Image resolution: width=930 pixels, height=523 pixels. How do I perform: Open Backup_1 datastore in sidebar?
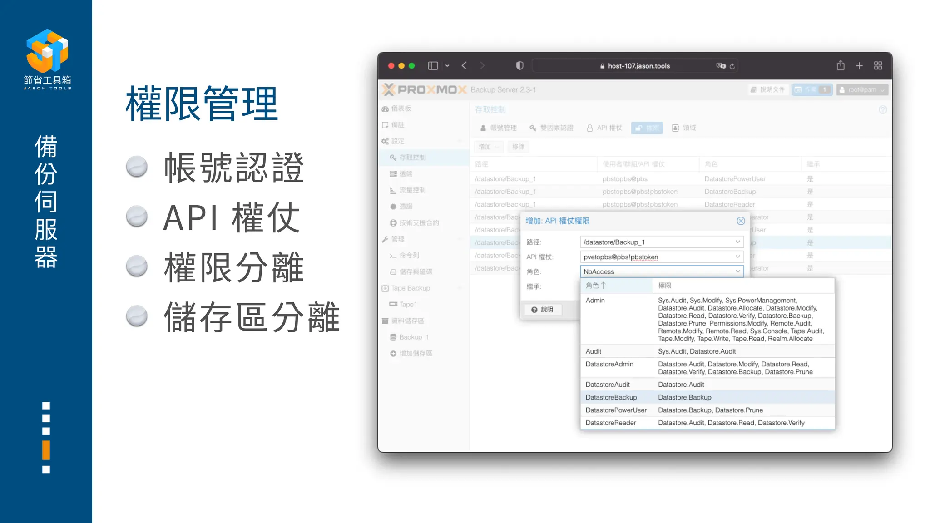424,337
